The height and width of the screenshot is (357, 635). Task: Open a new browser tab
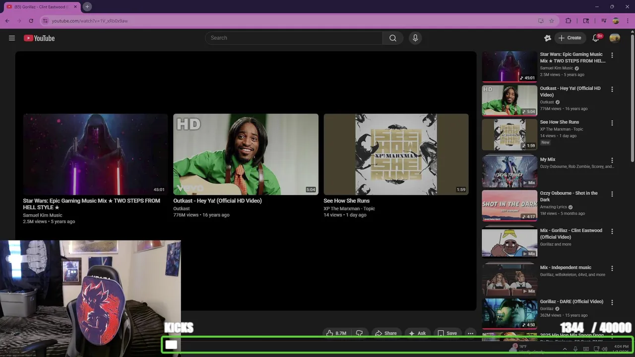(x=87, y=6)
